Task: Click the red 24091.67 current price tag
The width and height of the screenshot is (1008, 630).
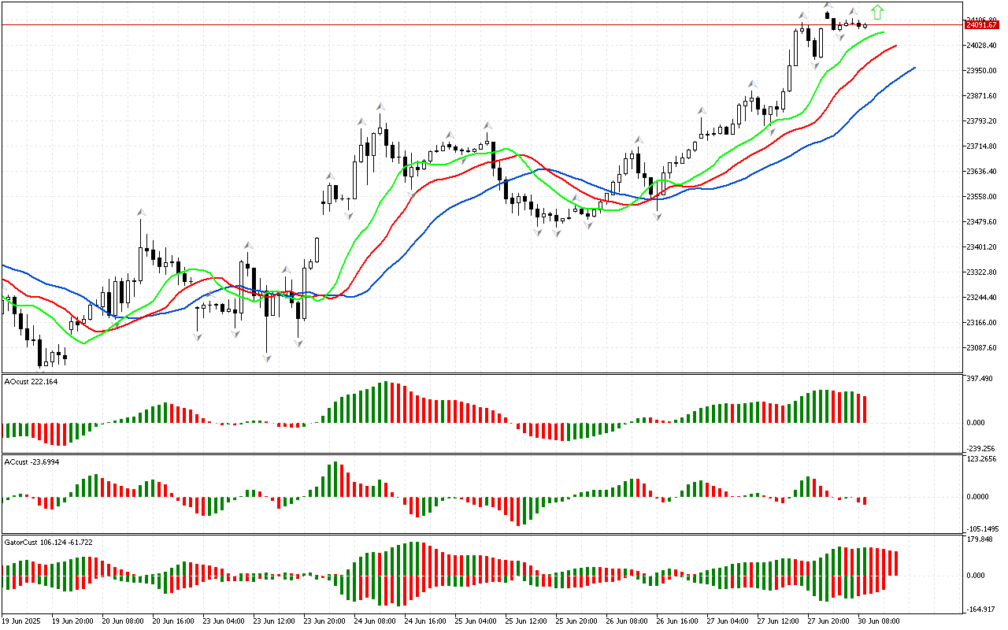Action: point(981,25)
